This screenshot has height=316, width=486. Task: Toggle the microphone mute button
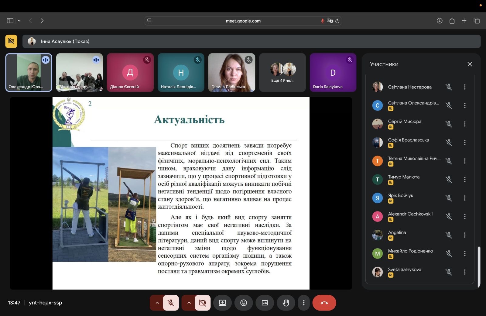(x=171, y=303)
